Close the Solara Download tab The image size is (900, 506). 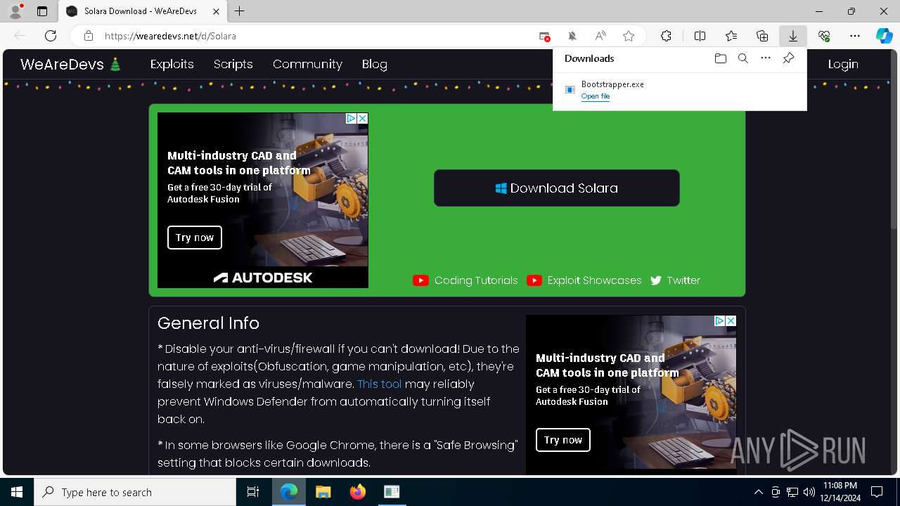216,11
